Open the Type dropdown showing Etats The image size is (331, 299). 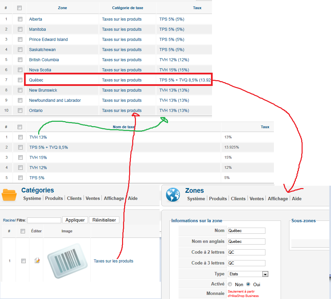[248, 274]
